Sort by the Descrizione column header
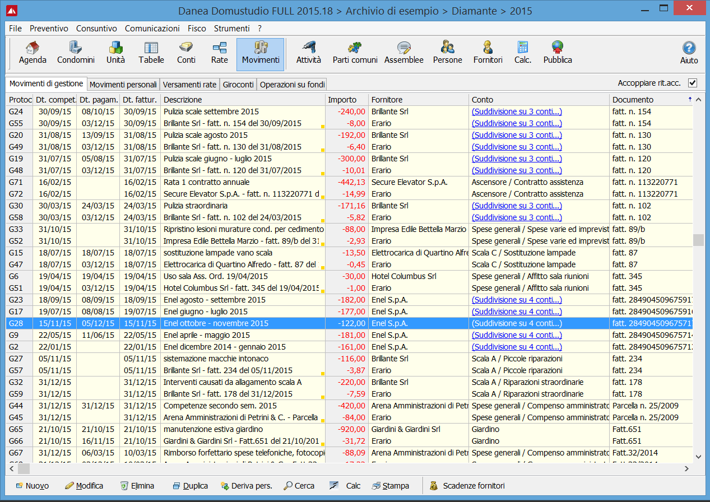The width and height of the screenshot is (710, 502). click(x=243, y=100)
